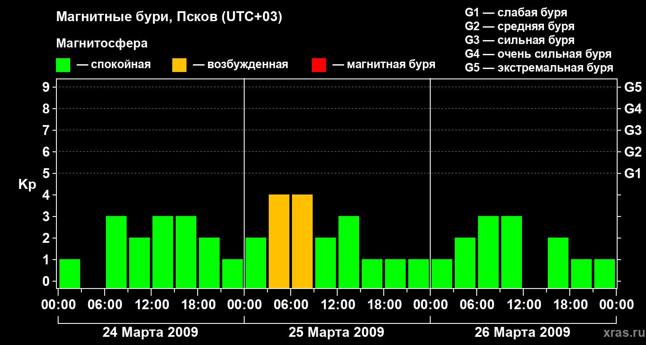Click legend line 'G5 — экстремальная буря'

(539, 68)
